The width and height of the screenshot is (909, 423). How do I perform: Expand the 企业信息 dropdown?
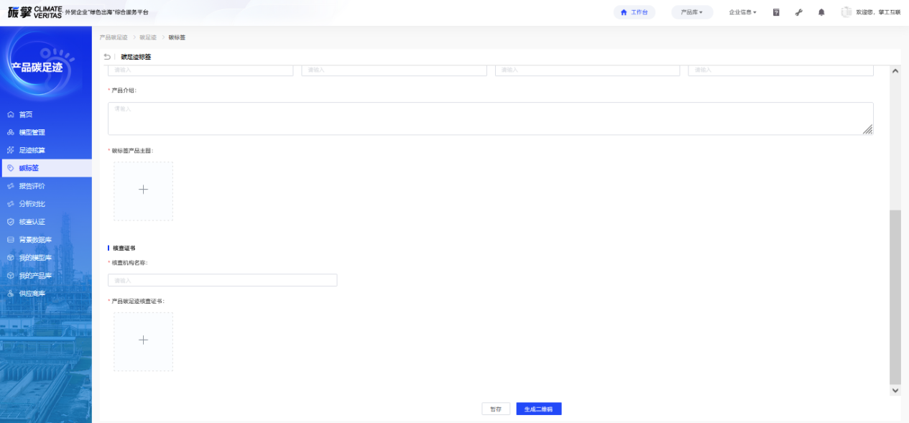[742, 12]
